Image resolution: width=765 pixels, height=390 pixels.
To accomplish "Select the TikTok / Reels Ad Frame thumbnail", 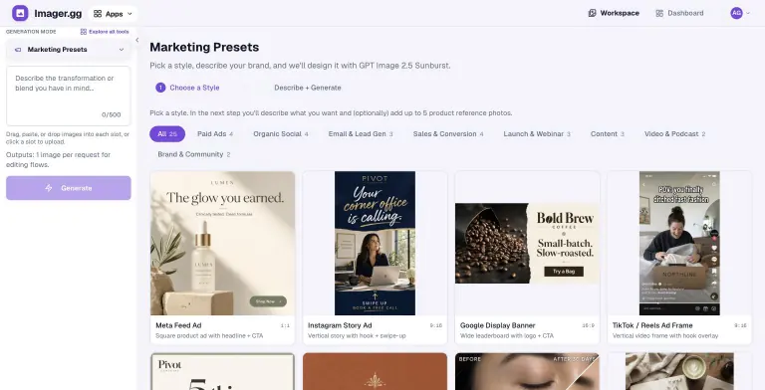I will point(679,244).
